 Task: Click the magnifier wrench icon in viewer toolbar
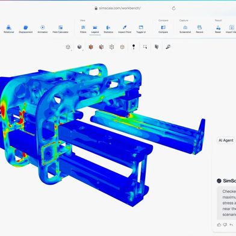168,47
